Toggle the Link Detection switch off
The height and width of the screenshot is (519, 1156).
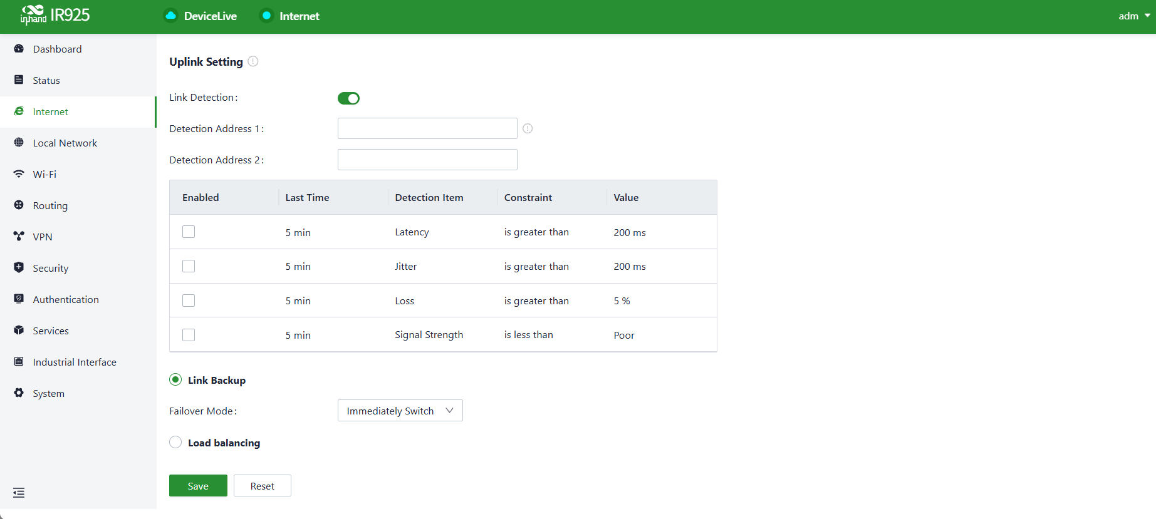[x=348, y=98]
